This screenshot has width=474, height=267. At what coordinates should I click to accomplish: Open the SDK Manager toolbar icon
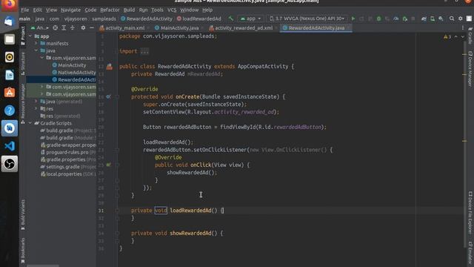point(441,19)
